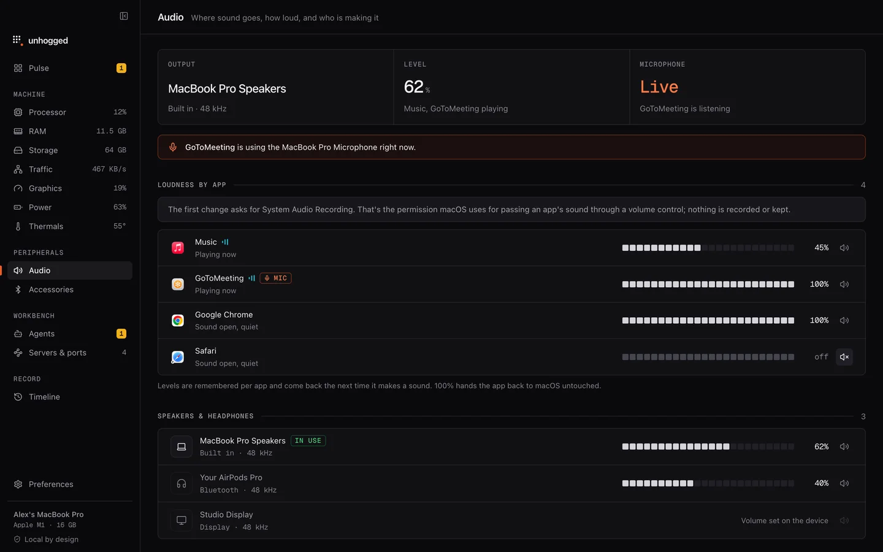Open Preferences
This screenshot has height=552, width=883.
pyautogui.click(x=70, y=485)
